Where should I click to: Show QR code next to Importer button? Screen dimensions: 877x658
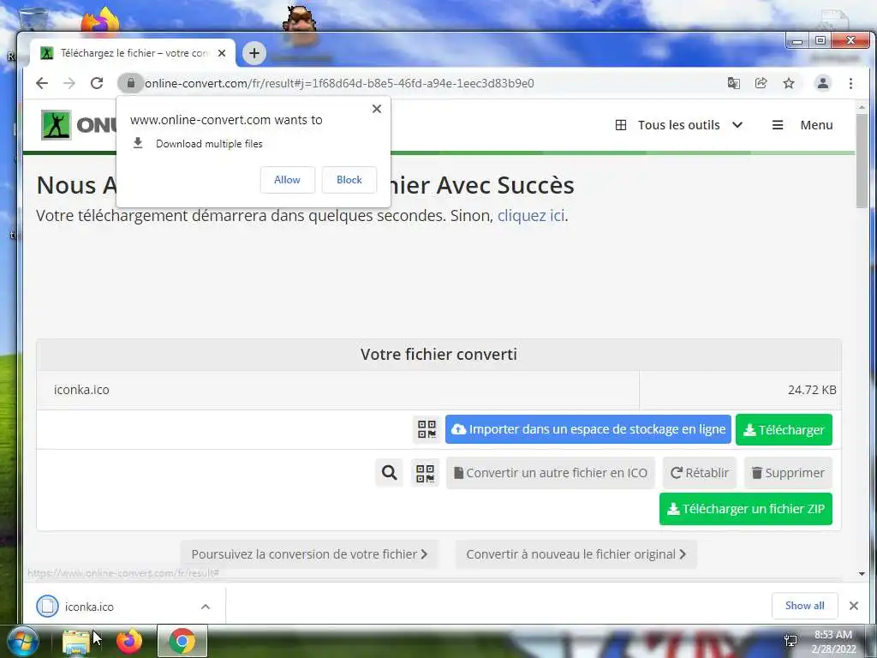427,430
